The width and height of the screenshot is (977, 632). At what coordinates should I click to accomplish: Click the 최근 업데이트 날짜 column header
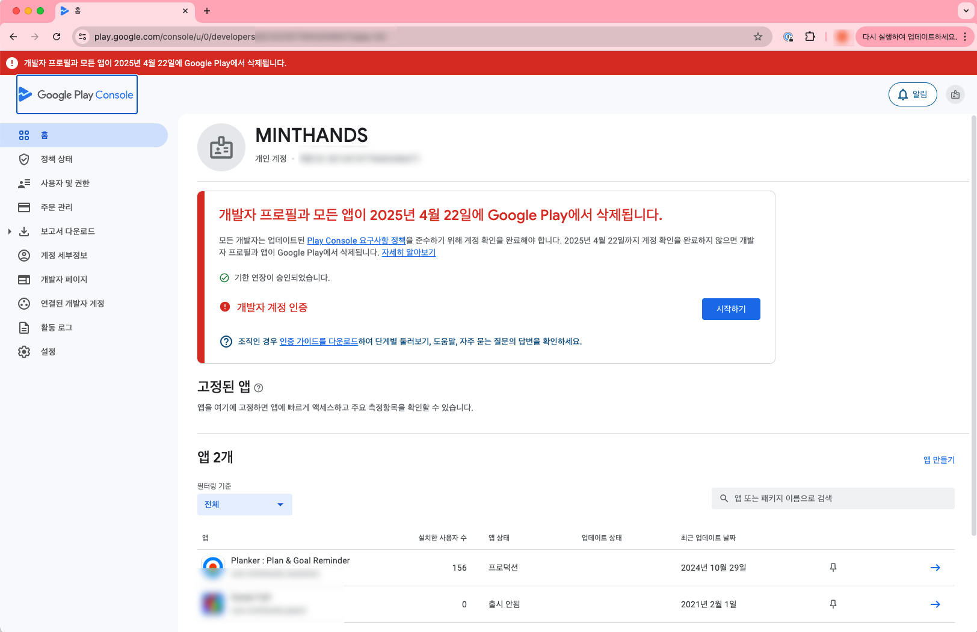pyautogui.click(x=708, y=538)
